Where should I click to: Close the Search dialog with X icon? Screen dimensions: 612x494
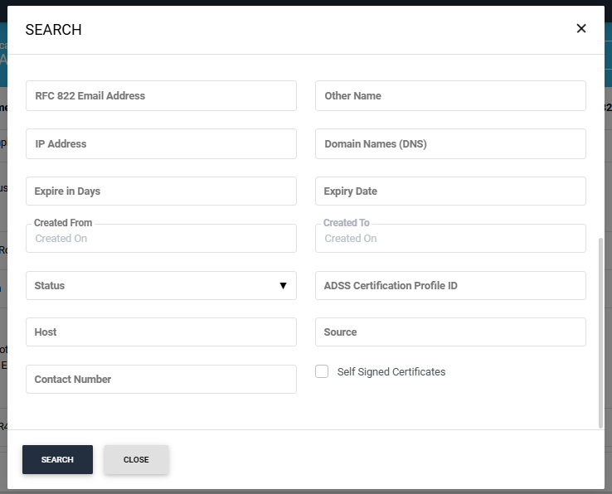[581, 29]
